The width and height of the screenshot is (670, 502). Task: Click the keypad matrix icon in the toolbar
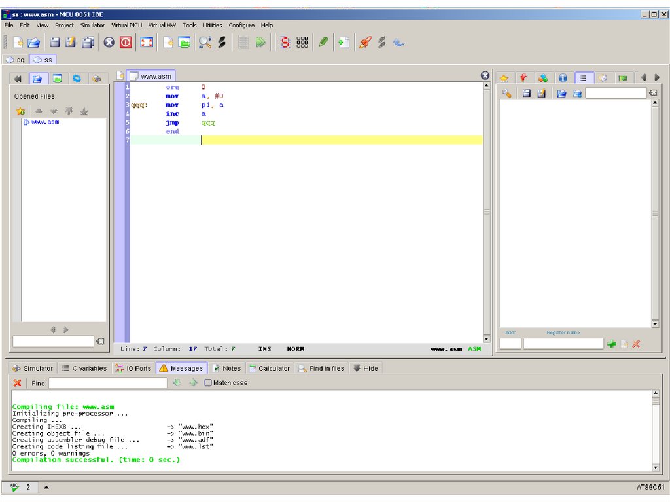[x=302, y=43]
